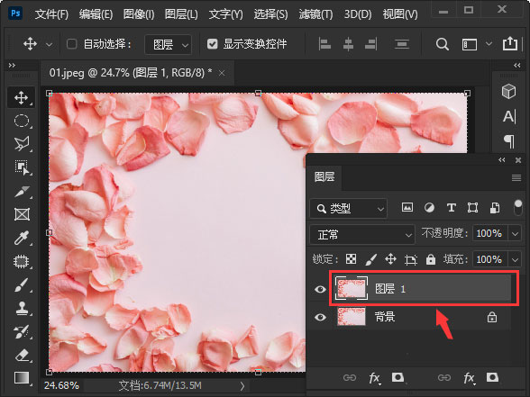Click the share/export icon
This screenshot has width=530, height=397.
[510, 43]
